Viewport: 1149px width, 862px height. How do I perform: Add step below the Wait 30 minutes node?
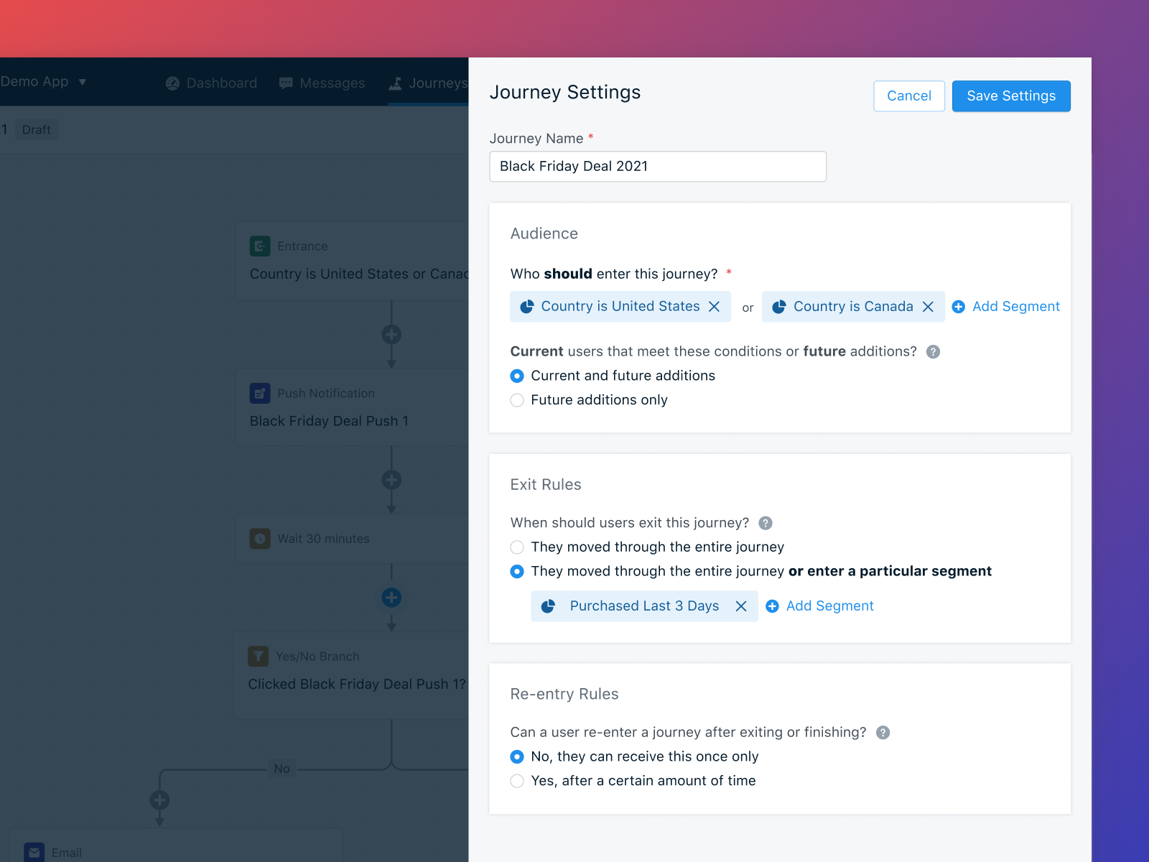pos(391,598)
